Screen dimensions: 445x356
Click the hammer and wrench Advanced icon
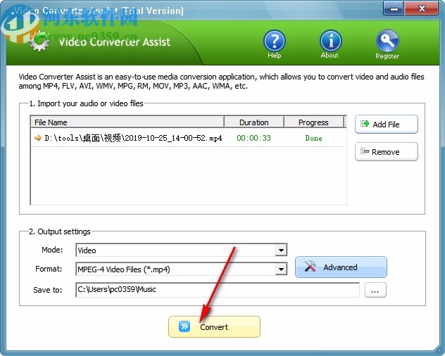tap(310, 267)
